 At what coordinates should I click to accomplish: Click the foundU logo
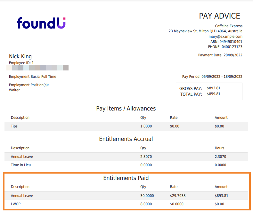41,23
